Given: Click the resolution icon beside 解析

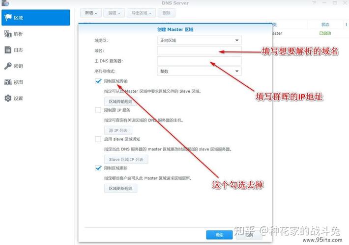Looking at the screenshot, I should tap(8, 34).
